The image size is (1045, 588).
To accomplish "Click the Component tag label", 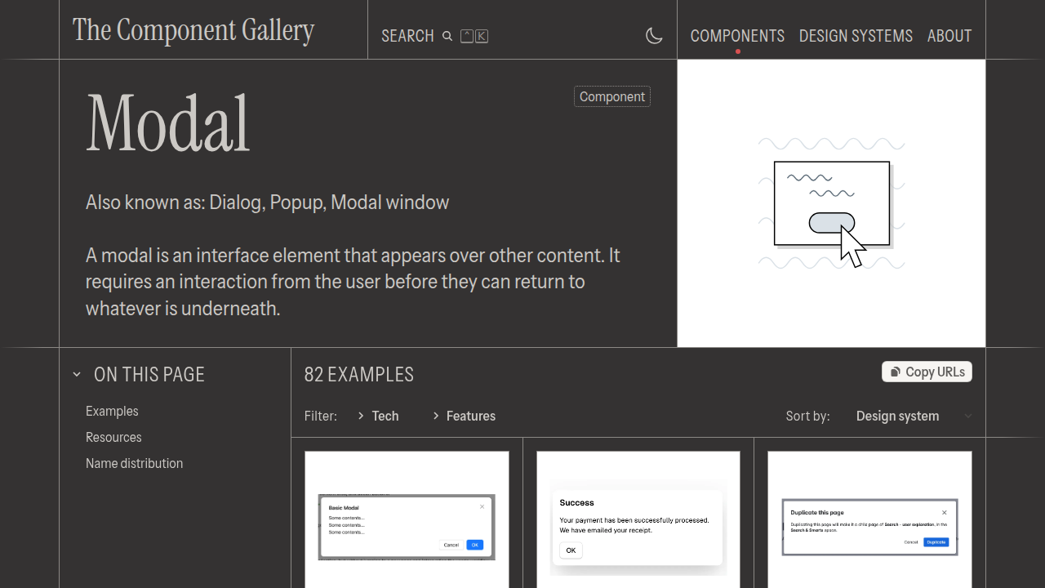I will click(x=612, y=96).
